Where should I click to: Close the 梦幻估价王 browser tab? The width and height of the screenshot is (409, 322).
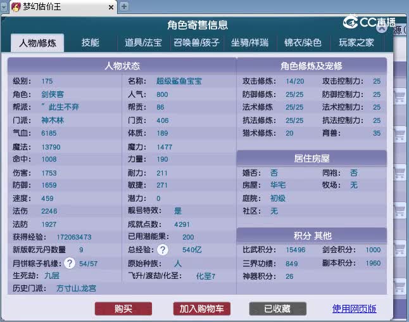(x=111, y=8)
